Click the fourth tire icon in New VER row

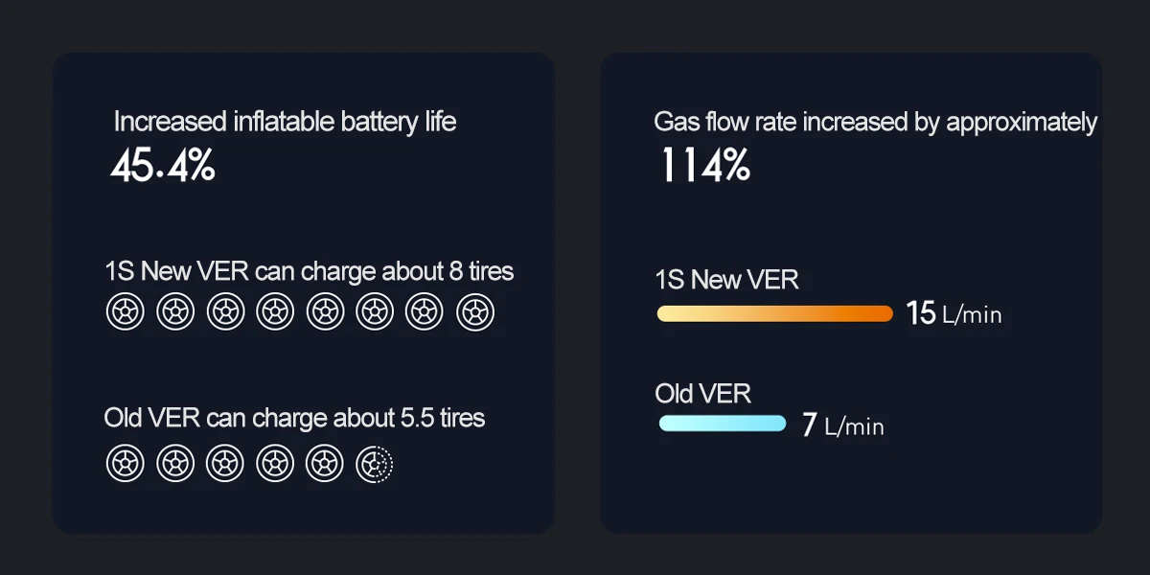coord(275,312)
